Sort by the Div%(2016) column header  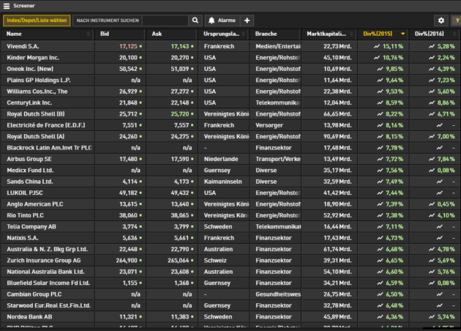tap(435, 34)
